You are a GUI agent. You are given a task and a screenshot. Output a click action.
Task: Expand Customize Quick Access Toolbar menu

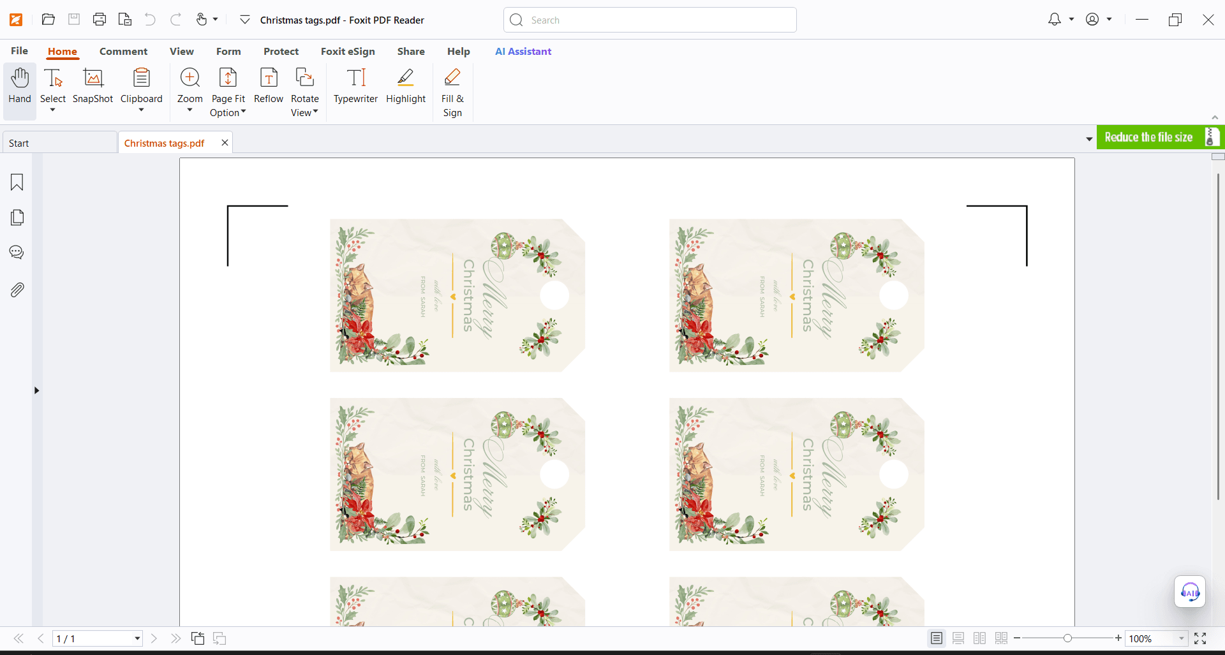[x=245, y=20]
